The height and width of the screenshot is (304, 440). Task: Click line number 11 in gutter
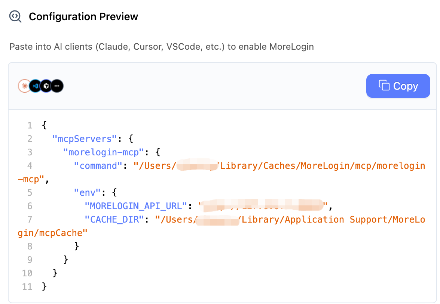(x=27, y=286)
